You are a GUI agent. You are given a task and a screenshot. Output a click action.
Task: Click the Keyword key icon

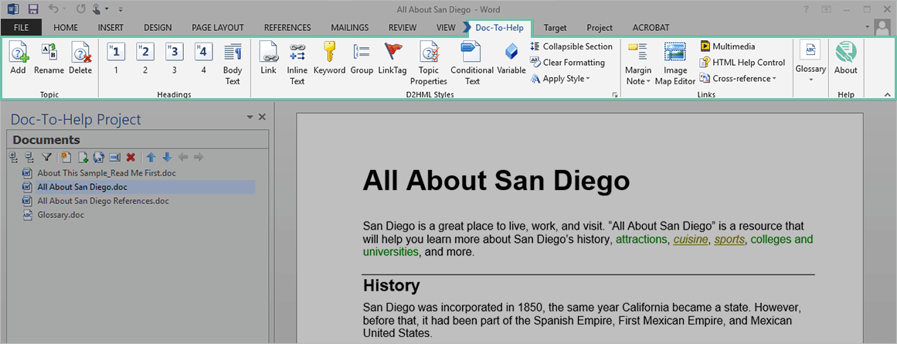point(329,52)
